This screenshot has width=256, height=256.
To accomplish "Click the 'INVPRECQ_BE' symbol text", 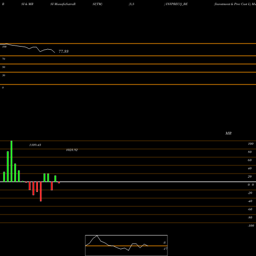I will tap(177, 4).
